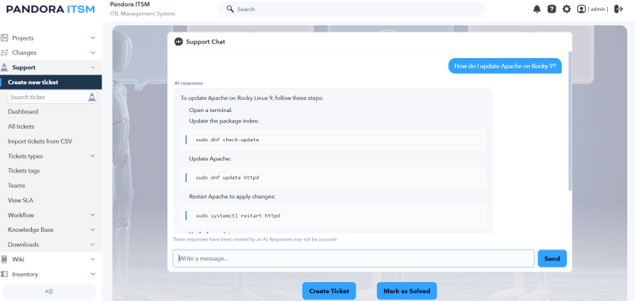Click the admin username label

point(598,9)
